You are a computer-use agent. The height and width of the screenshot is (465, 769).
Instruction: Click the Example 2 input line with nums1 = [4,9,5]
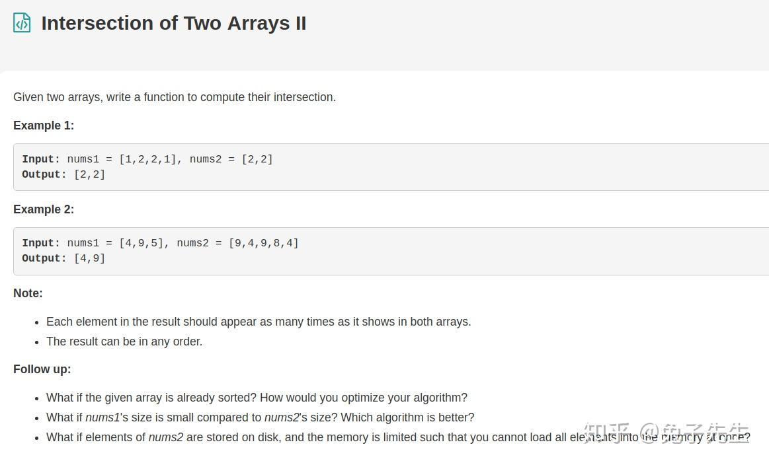[161, 243]
